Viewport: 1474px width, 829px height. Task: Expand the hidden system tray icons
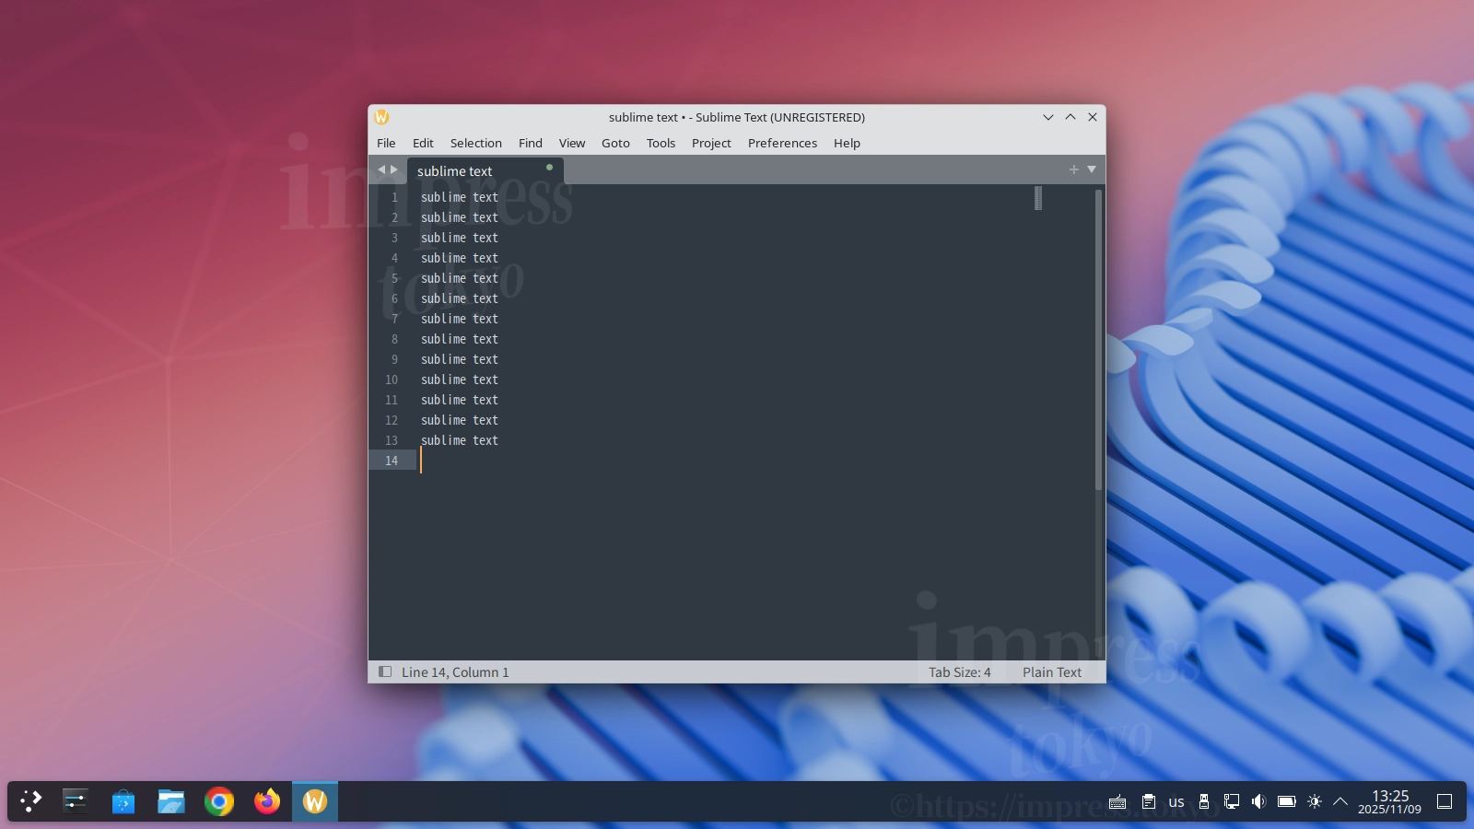pyautogui.click(x=1340, y=801)
